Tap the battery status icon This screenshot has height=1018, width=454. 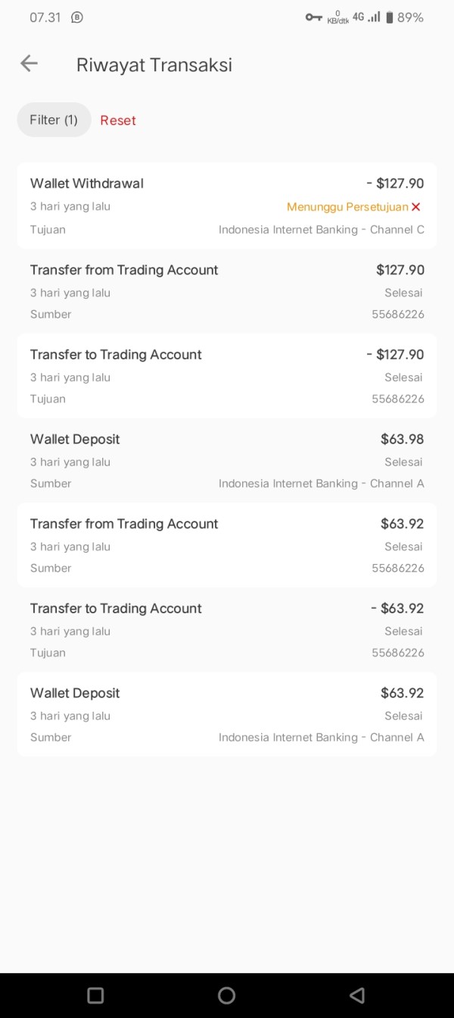tap(390, 17)
